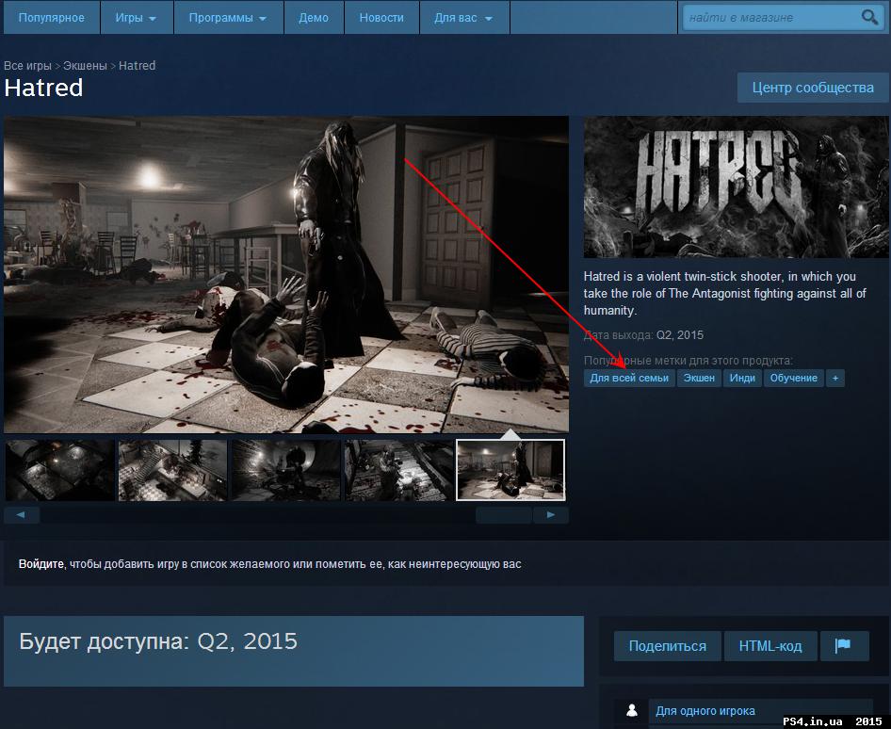891x729 pixels.
Task: Select the Популярное menu item
Action: tap(52, 17)
